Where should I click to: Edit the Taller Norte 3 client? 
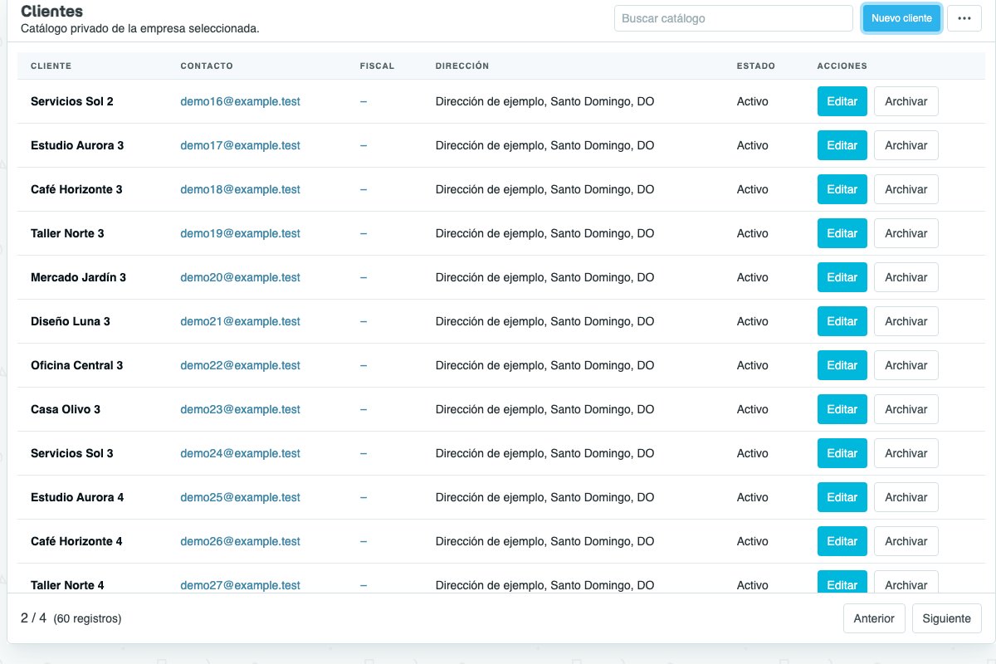click(x=842, y=233)
